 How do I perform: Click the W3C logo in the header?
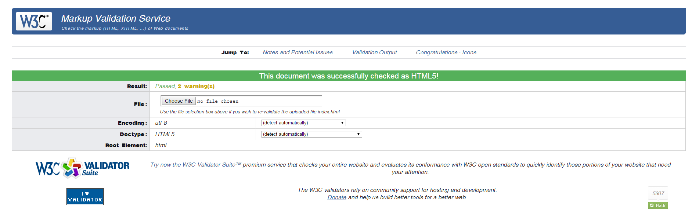click(x=34, y=21)
